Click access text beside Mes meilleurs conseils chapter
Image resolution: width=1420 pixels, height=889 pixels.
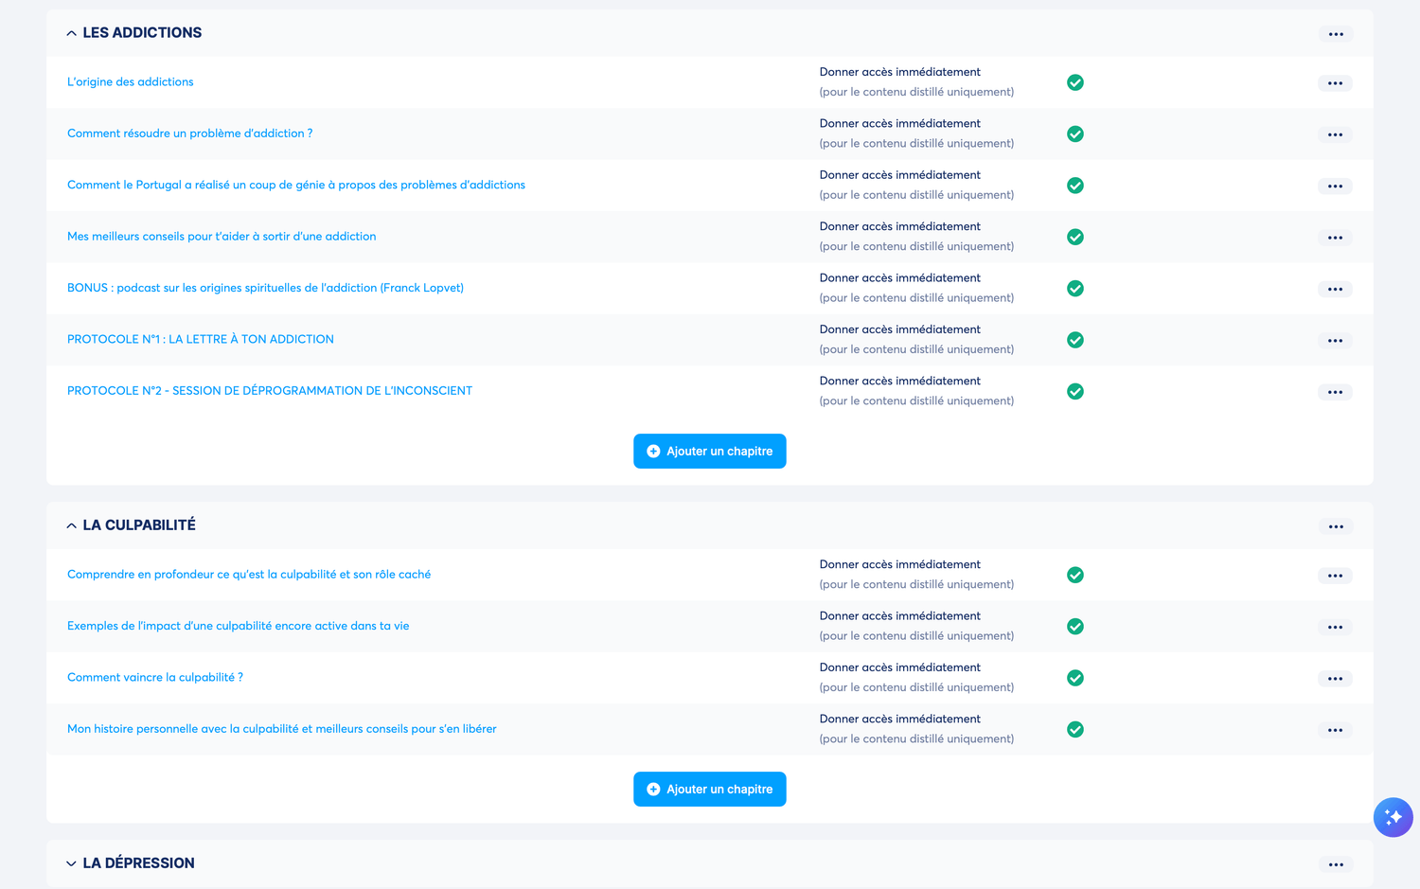tap(916, 237)
